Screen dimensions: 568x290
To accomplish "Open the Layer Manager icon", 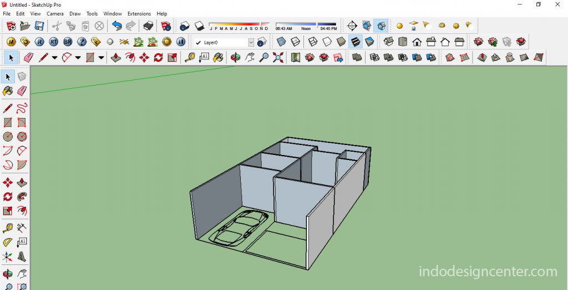I will point(262,42).
